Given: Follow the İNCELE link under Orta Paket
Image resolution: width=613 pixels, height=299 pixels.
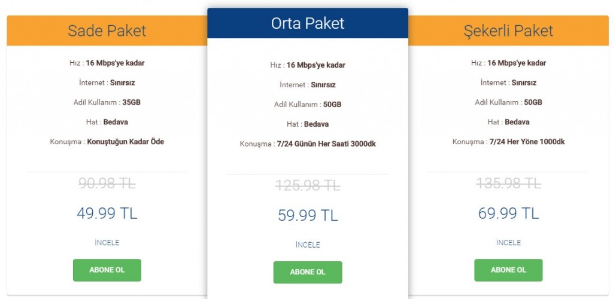Looking at the screenshot, I should click(308, 245).
